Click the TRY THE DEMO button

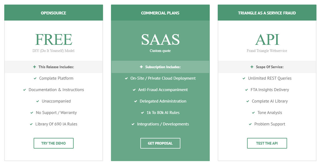pyautogui.click(x=53, y=143)
